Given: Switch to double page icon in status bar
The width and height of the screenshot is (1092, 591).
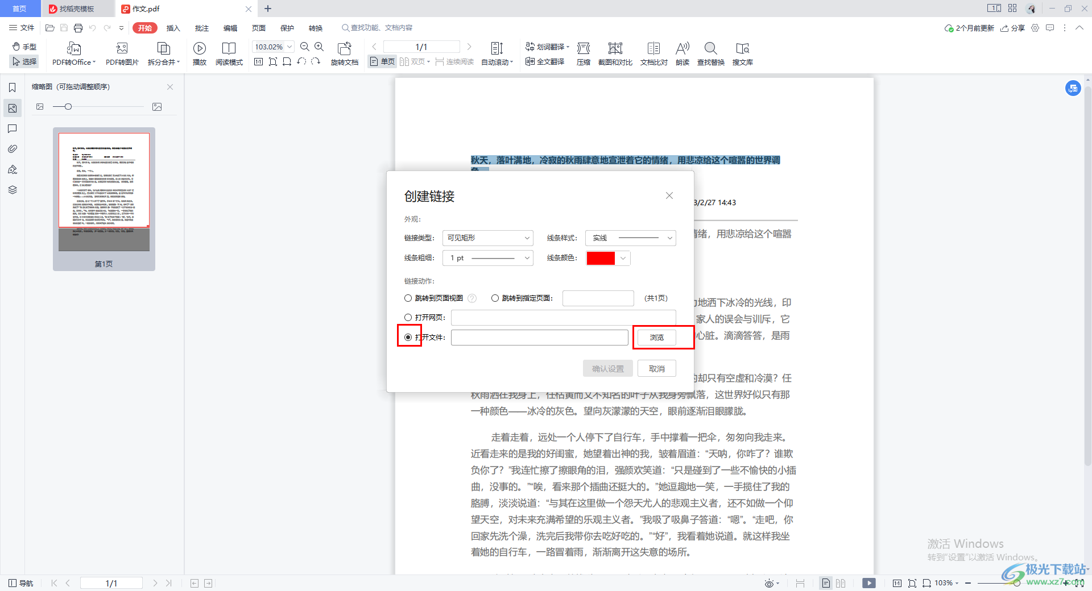Looking at the screenshot, I should (841, 583).
